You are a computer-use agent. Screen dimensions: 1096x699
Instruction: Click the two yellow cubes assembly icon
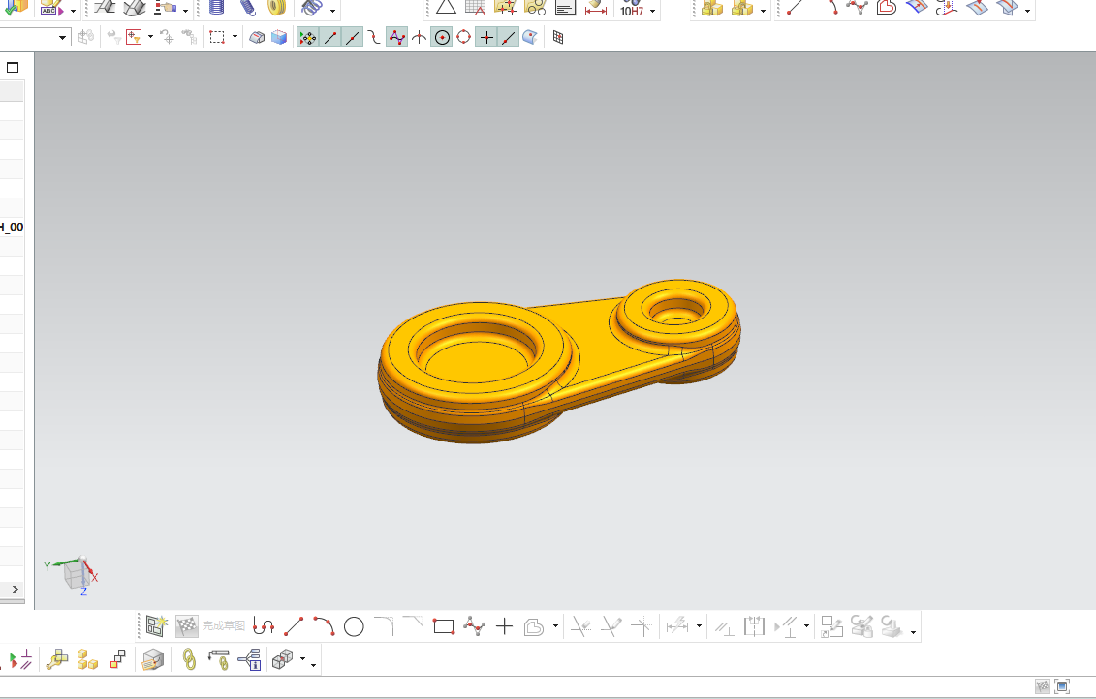coord(87,658)
